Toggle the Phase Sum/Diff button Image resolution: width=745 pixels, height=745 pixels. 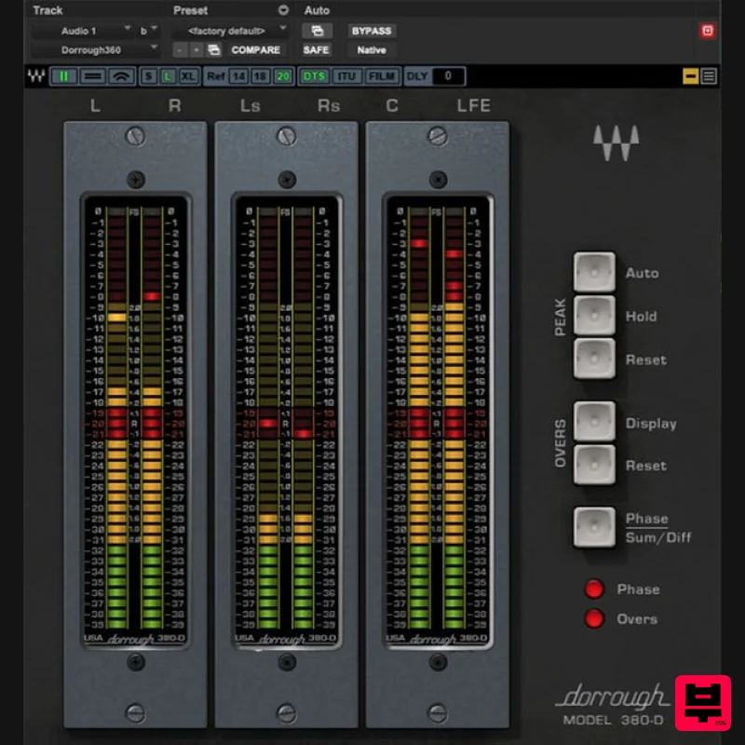[x=594, y=527]
